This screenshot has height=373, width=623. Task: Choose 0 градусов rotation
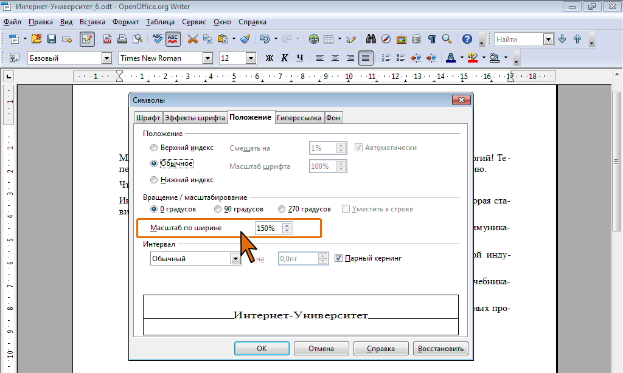tap(154, 209)
